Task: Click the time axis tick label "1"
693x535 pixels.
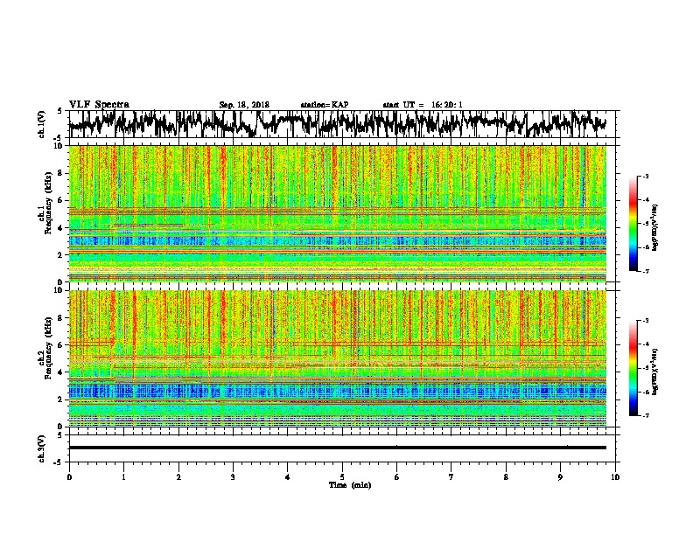Action: click(124, 477)
